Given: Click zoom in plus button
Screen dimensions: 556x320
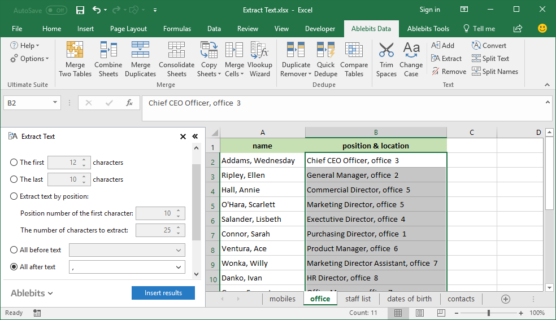Looking at the screenshot, I should 521,313.
